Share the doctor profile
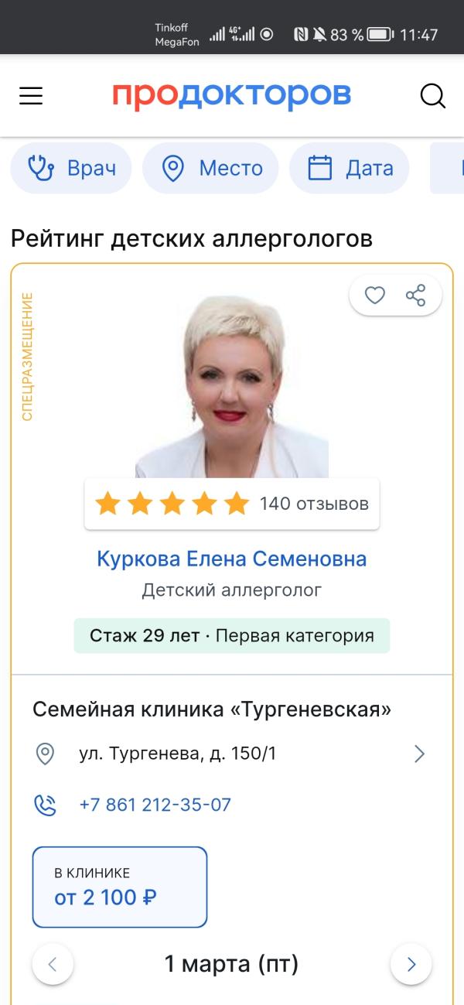Image resolution: width=464 pixels, height=1005 pixels. coord(416,295)
